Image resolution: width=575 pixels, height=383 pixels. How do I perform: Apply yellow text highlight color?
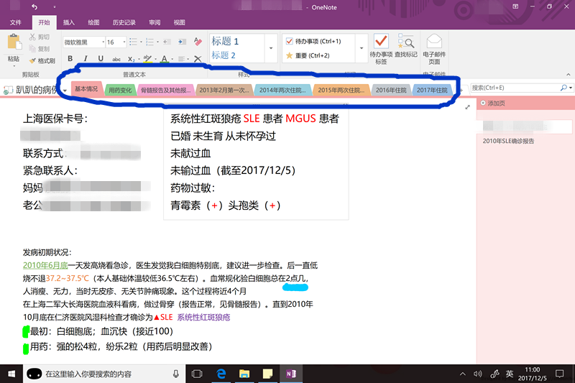point(147,58)
